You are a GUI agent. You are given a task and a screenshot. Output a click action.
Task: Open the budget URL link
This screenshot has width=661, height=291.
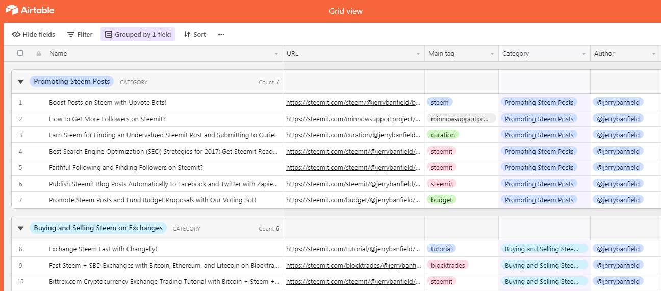(x=354, y=200)
